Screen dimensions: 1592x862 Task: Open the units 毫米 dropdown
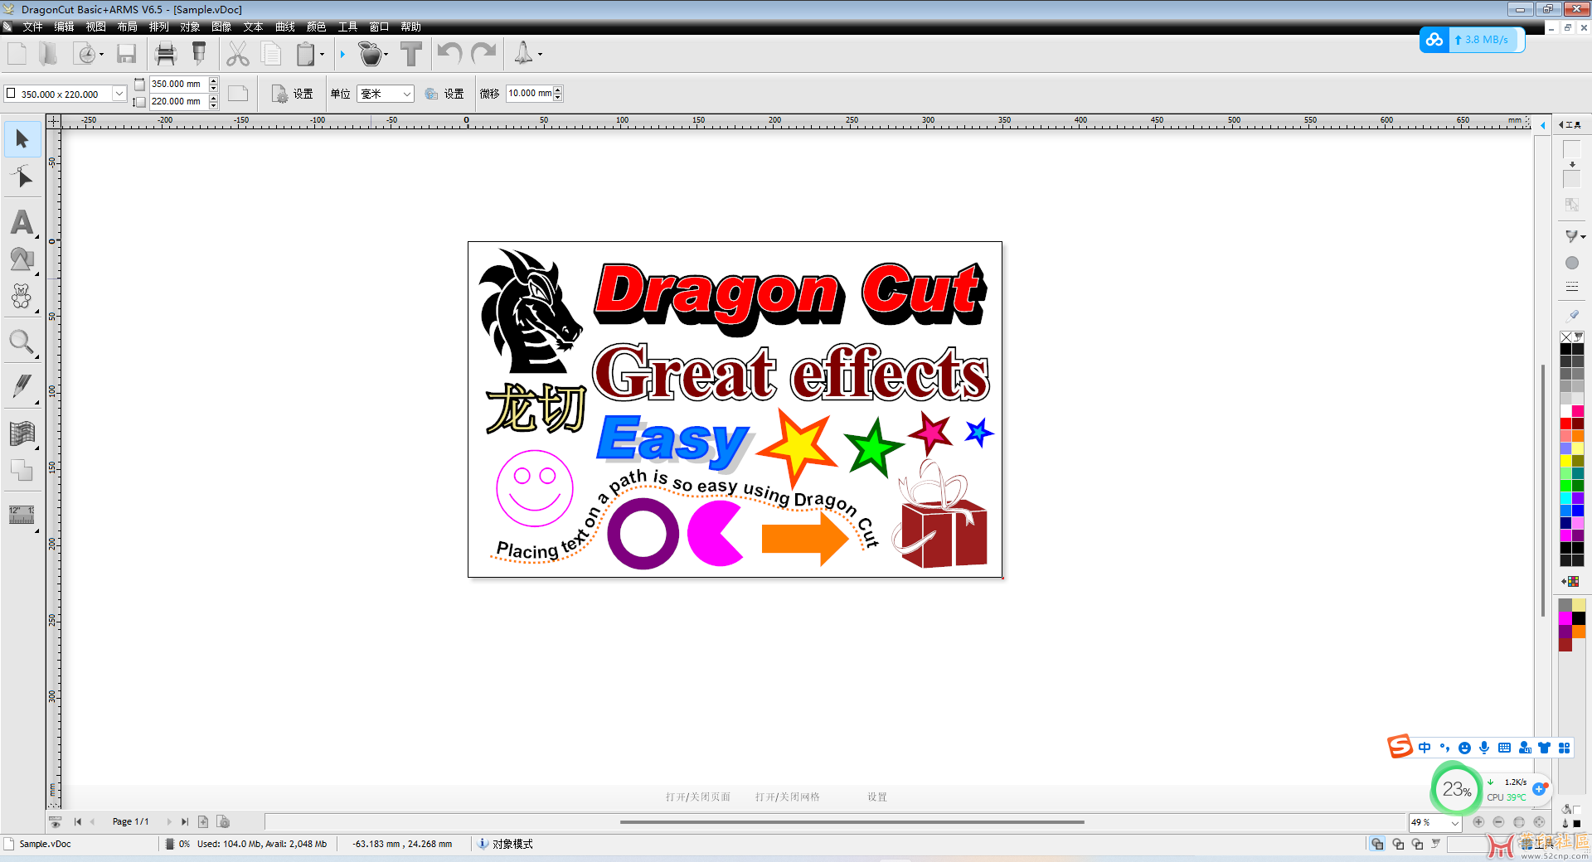coord(406,94)
